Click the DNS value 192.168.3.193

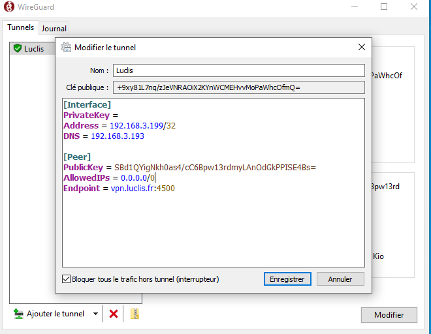pos(118,136)
